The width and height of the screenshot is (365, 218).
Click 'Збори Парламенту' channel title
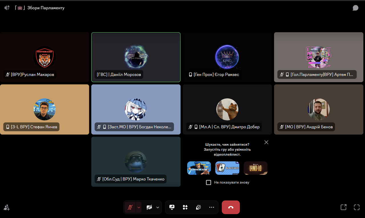pyautogui.click(x=46, y=8)
